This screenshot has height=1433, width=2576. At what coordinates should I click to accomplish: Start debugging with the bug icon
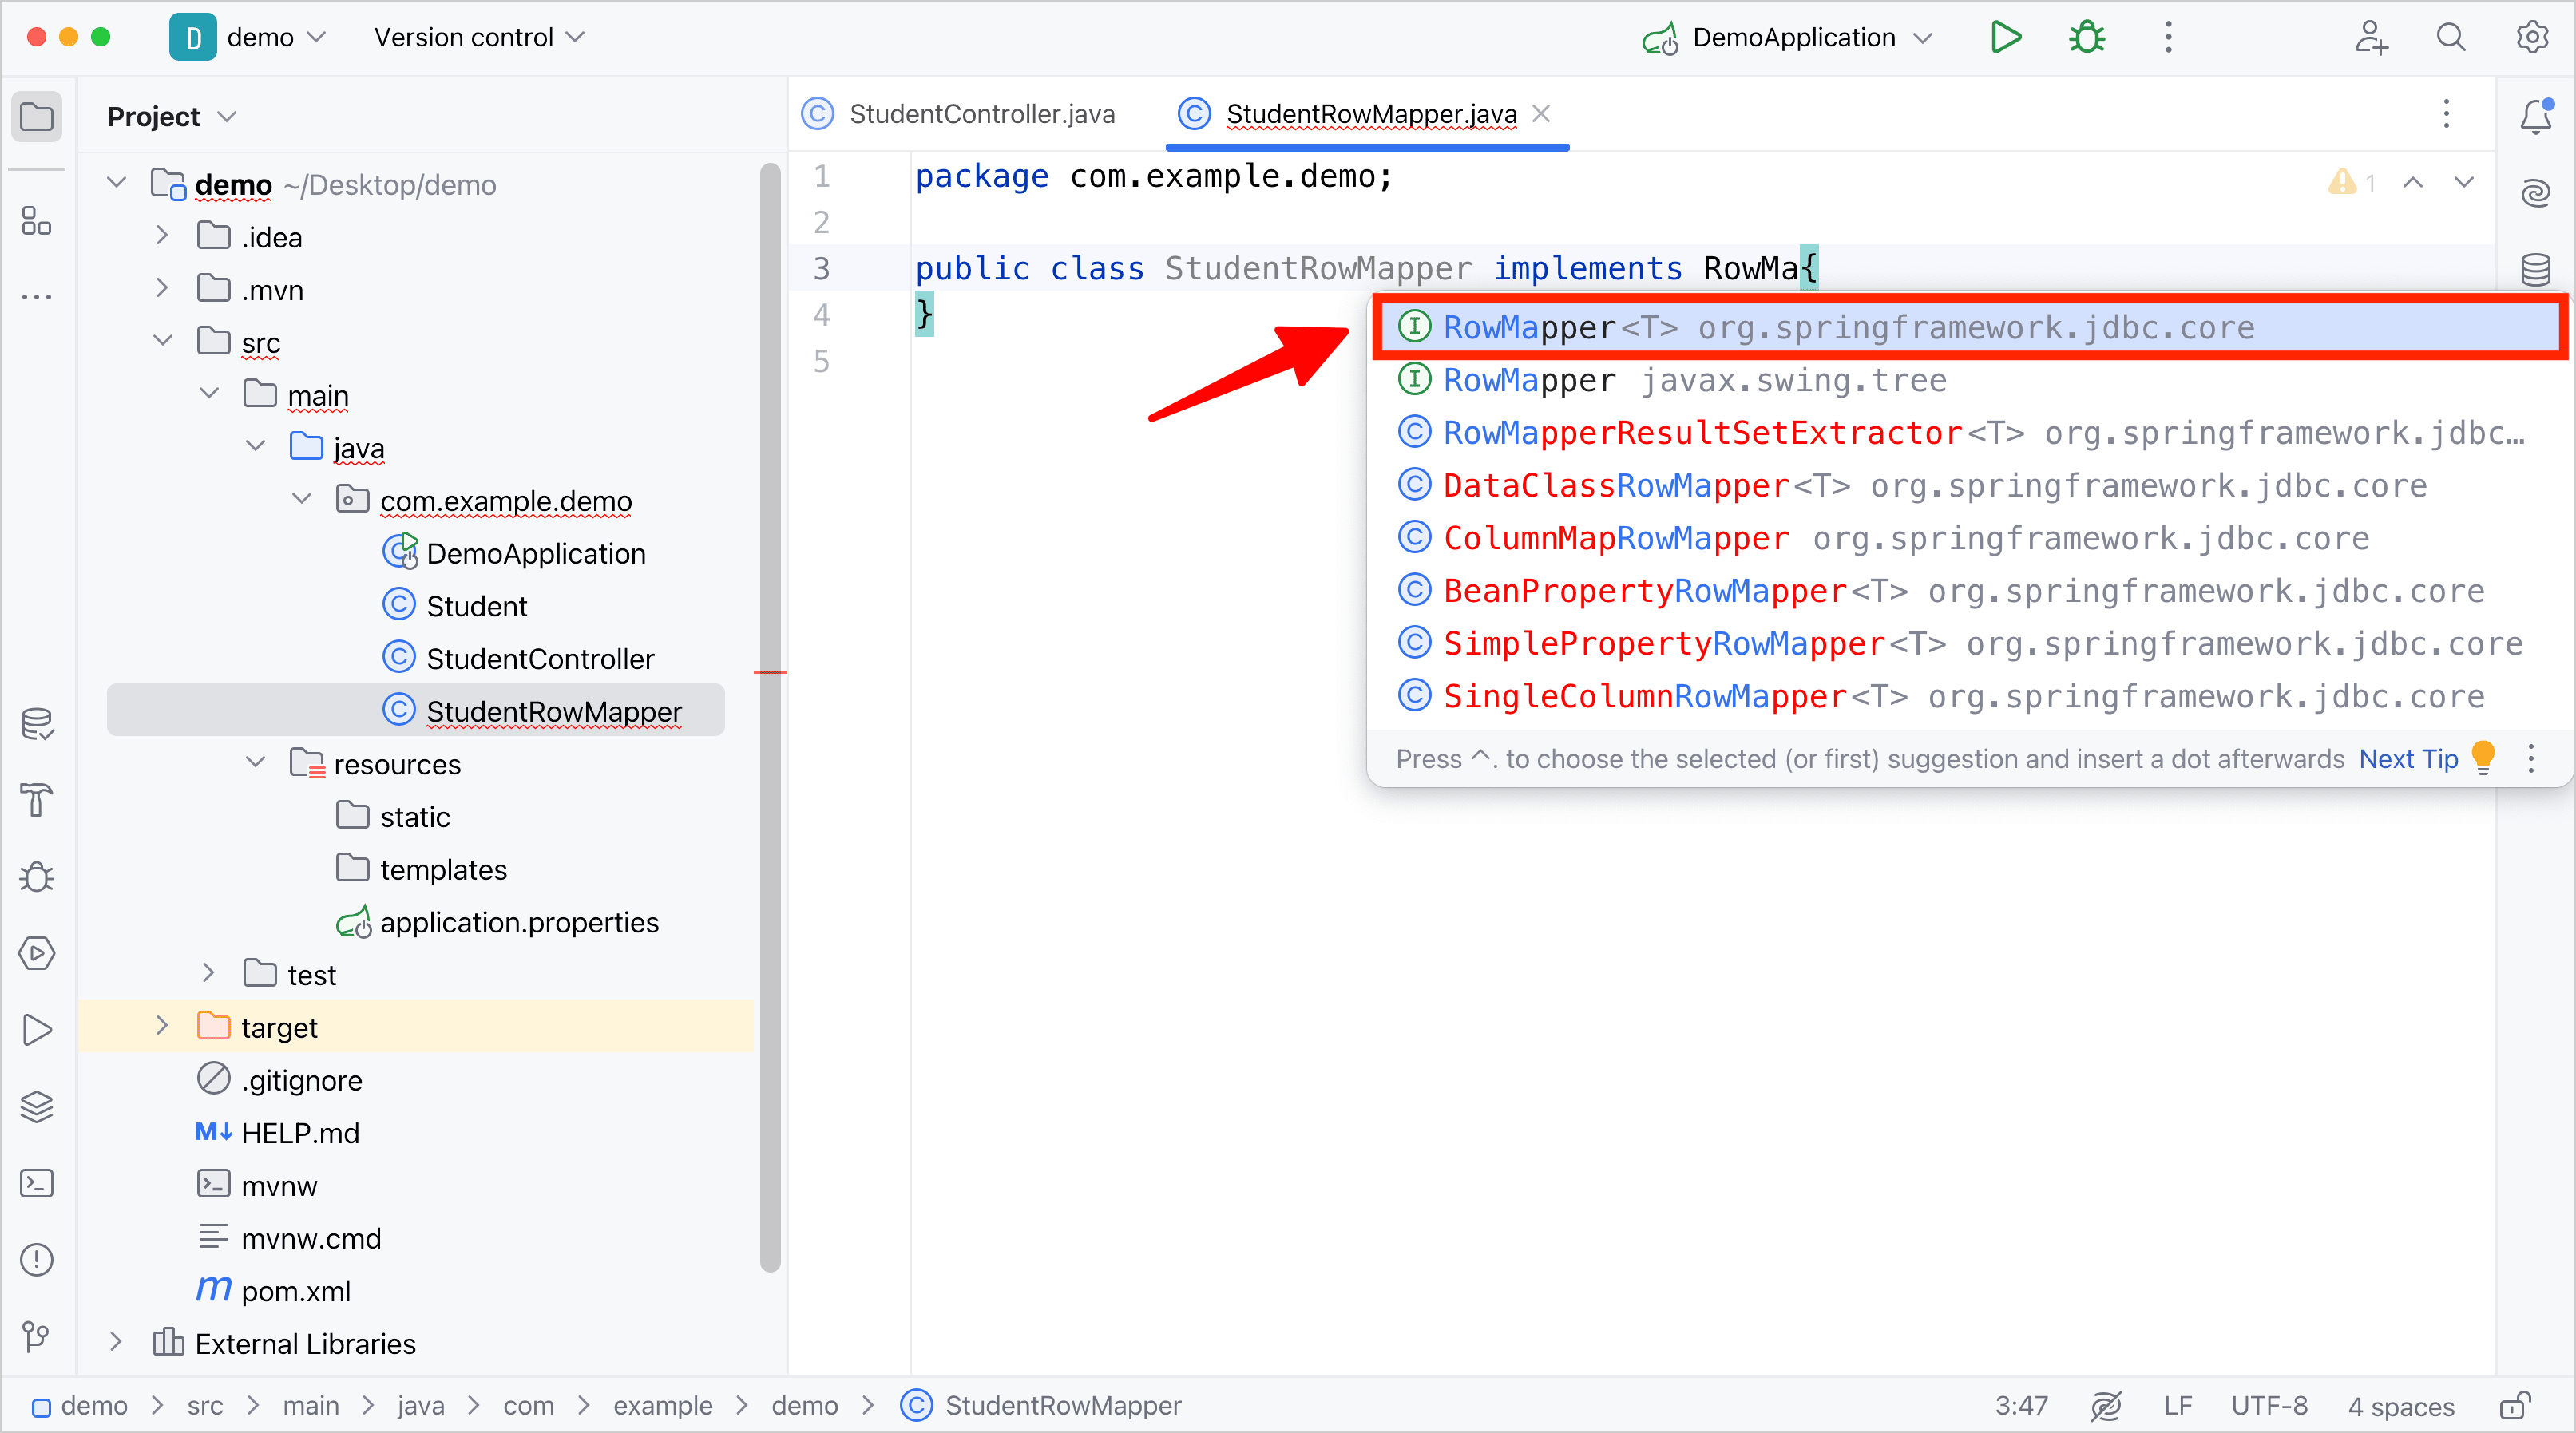click(2087, 38)
